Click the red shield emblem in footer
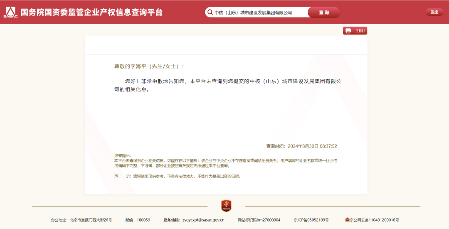The height and width of the screenshot is (229, 449). click(x=226, y=206)
